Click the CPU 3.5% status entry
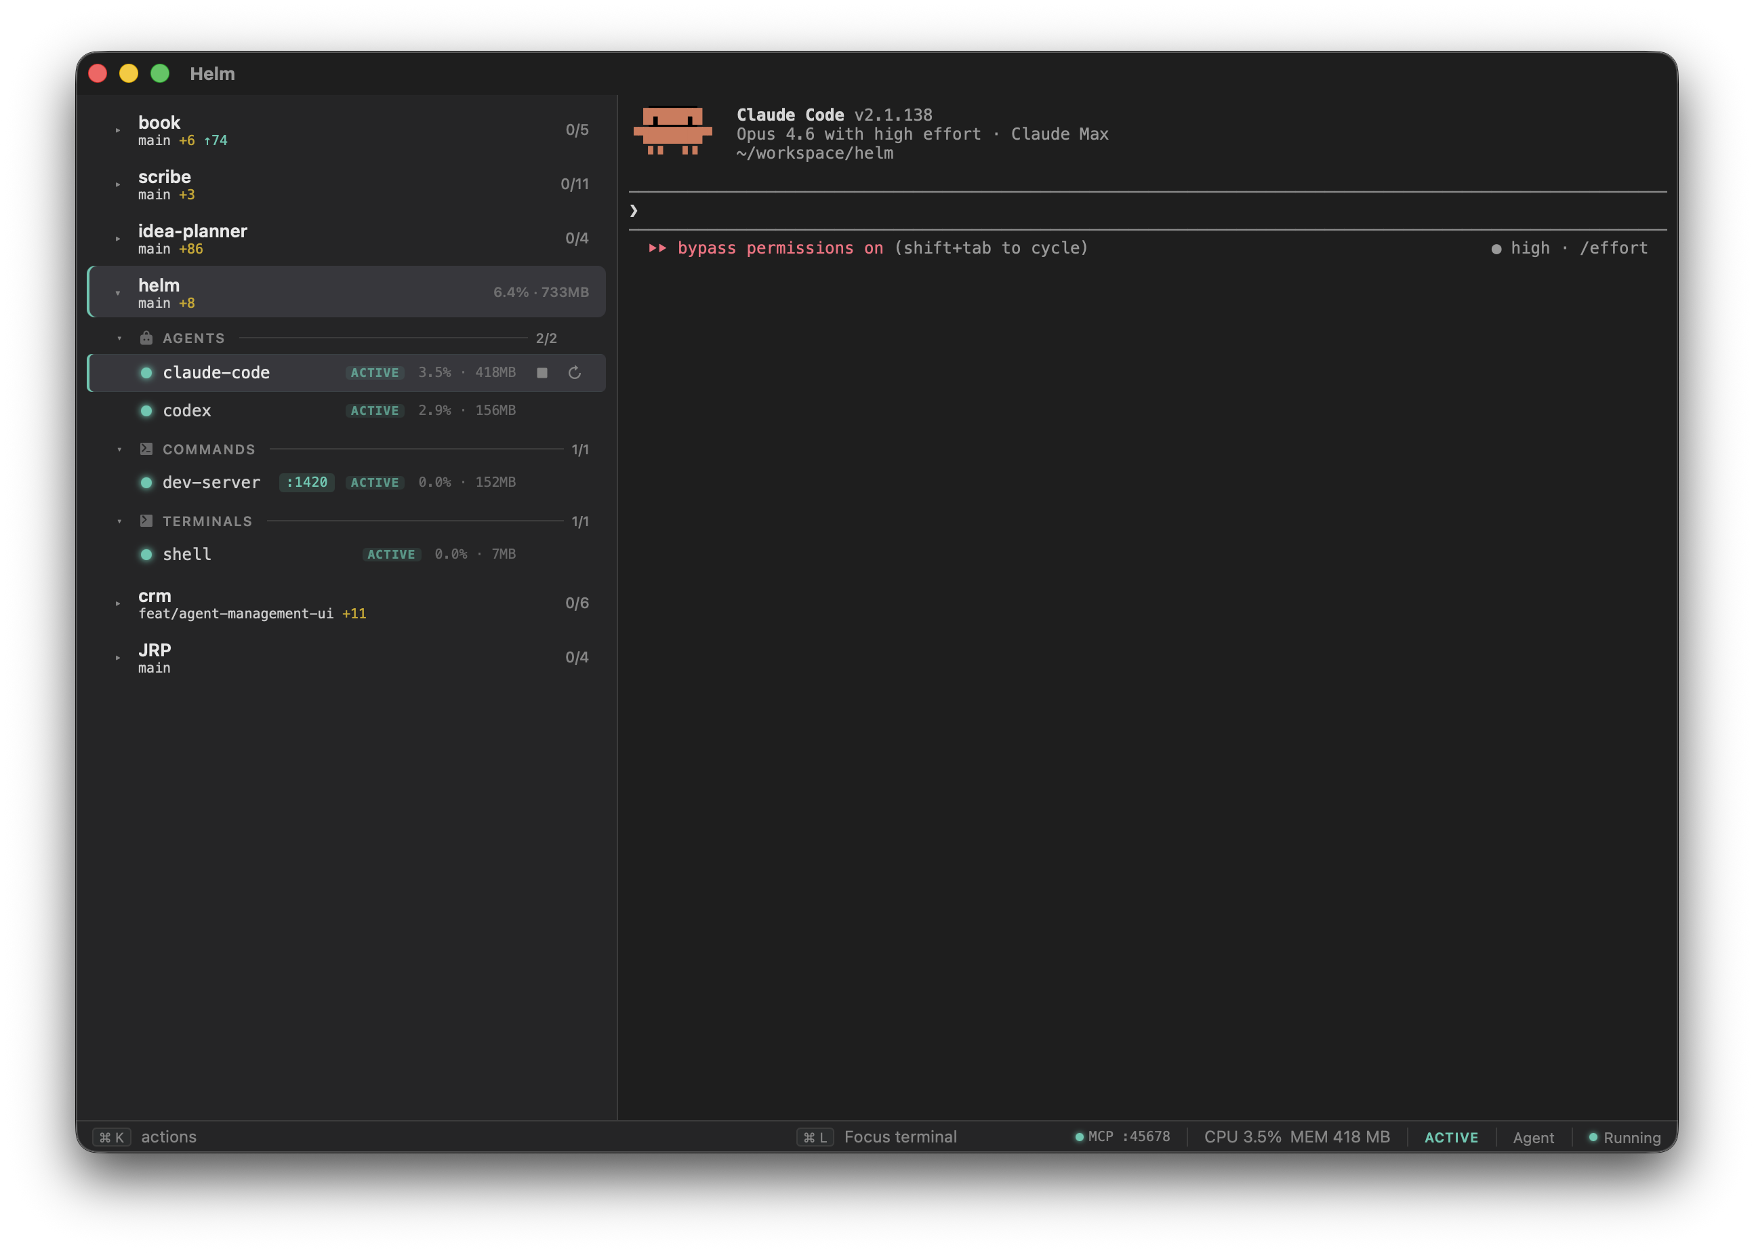 (x=1242, y=1136)
